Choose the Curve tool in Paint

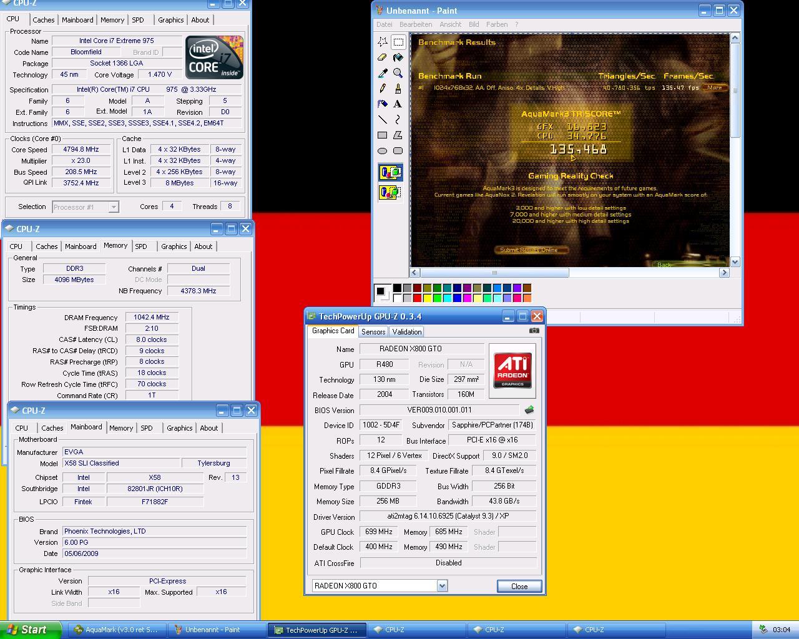tap(398, 120)
